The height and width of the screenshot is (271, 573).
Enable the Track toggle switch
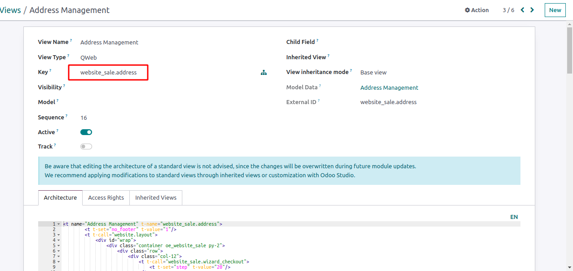coord(86,147)
